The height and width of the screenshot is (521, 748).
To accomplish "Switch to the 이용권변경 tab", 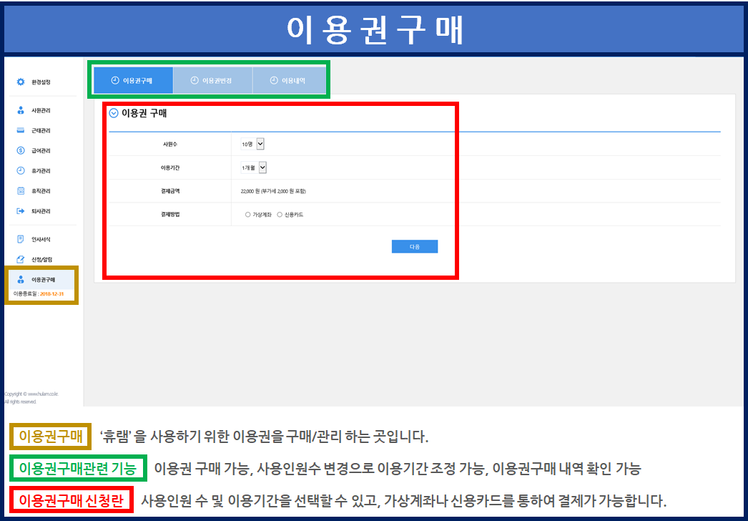I will pyautogui.click(x=212, y=81).
